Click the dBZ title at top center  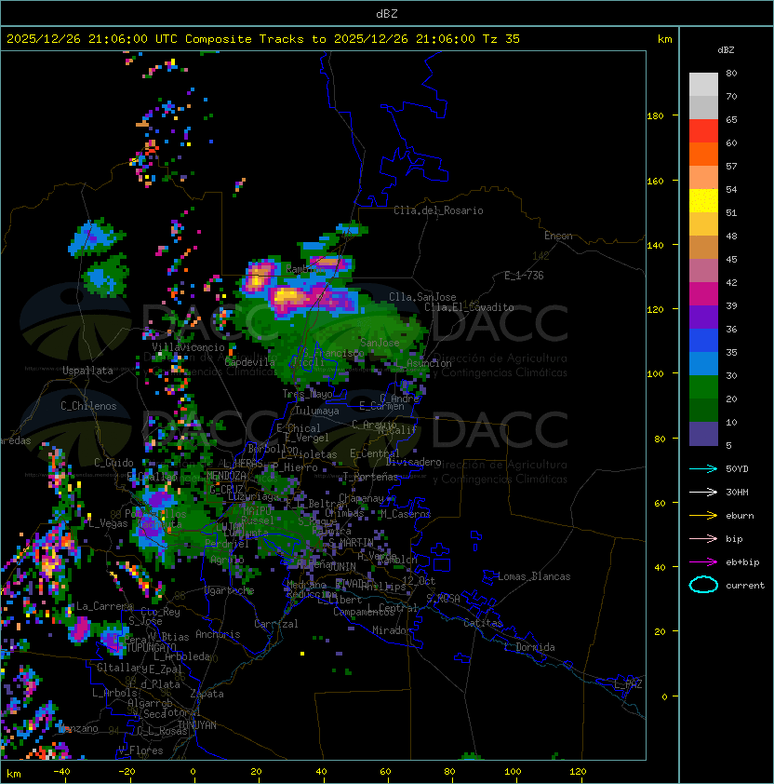pyautogui.click(x=387, y=13)
